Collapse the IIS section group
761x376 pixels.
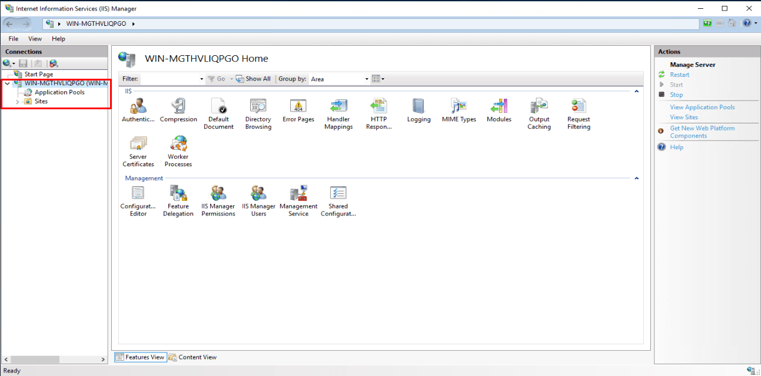[636, 92]
